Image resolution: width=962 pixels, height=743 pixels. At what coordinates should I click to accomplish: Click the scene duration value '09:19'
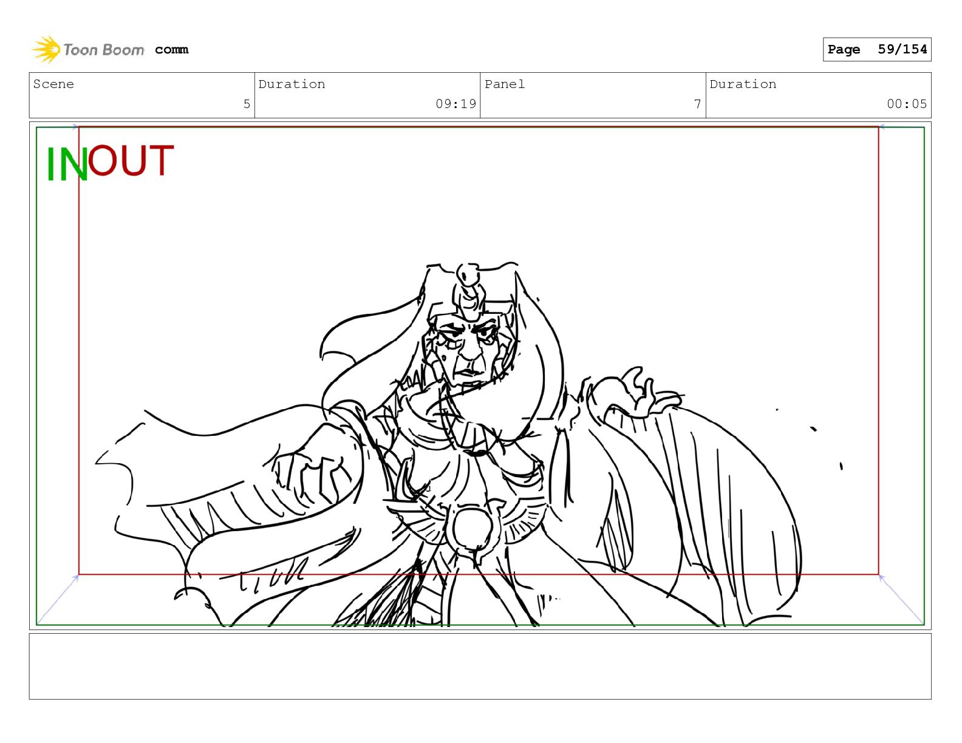(455, 104)
